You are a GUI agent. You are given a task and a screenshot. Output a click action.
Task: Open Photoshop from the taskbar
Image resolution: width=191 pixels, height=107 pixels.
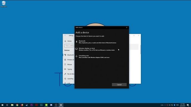[x=41, y=105]
